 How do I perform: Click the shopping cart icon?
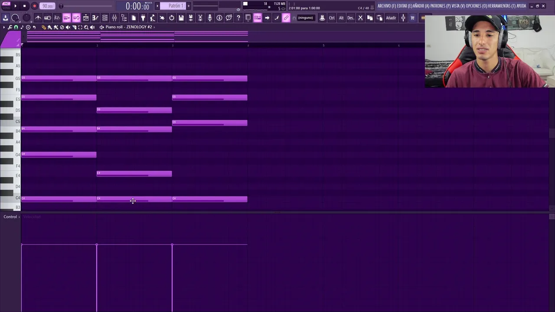tap(412, 18)
